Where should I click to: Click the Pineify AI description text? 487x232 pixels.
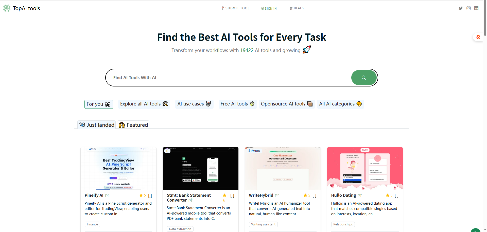pos(118,209)
